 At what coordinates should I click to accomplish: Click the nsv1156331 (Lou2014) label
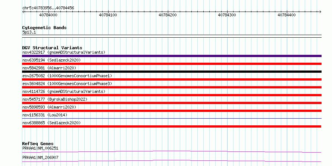(45, 115)
